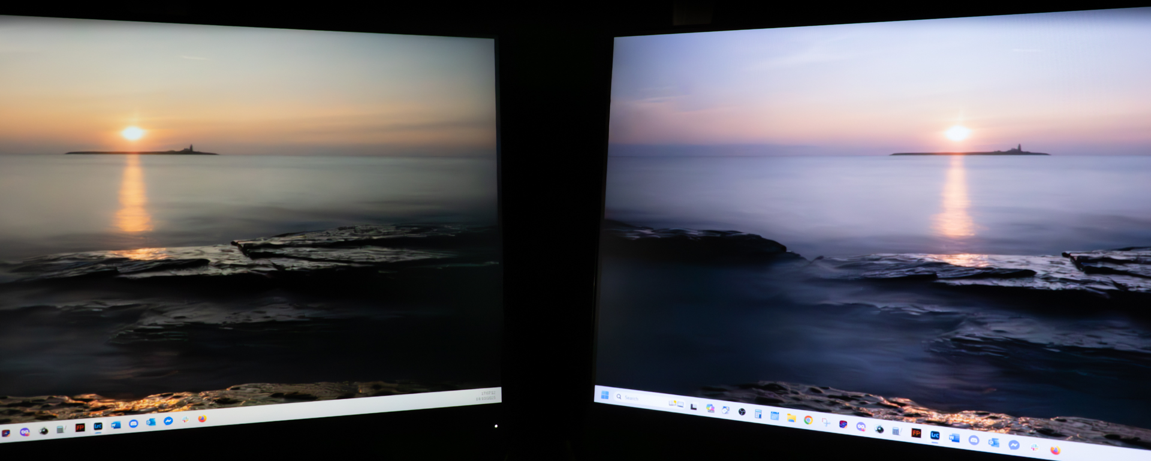Launch OBS Studio from right taskbar
1151x461 pixels.
(742, 412)
